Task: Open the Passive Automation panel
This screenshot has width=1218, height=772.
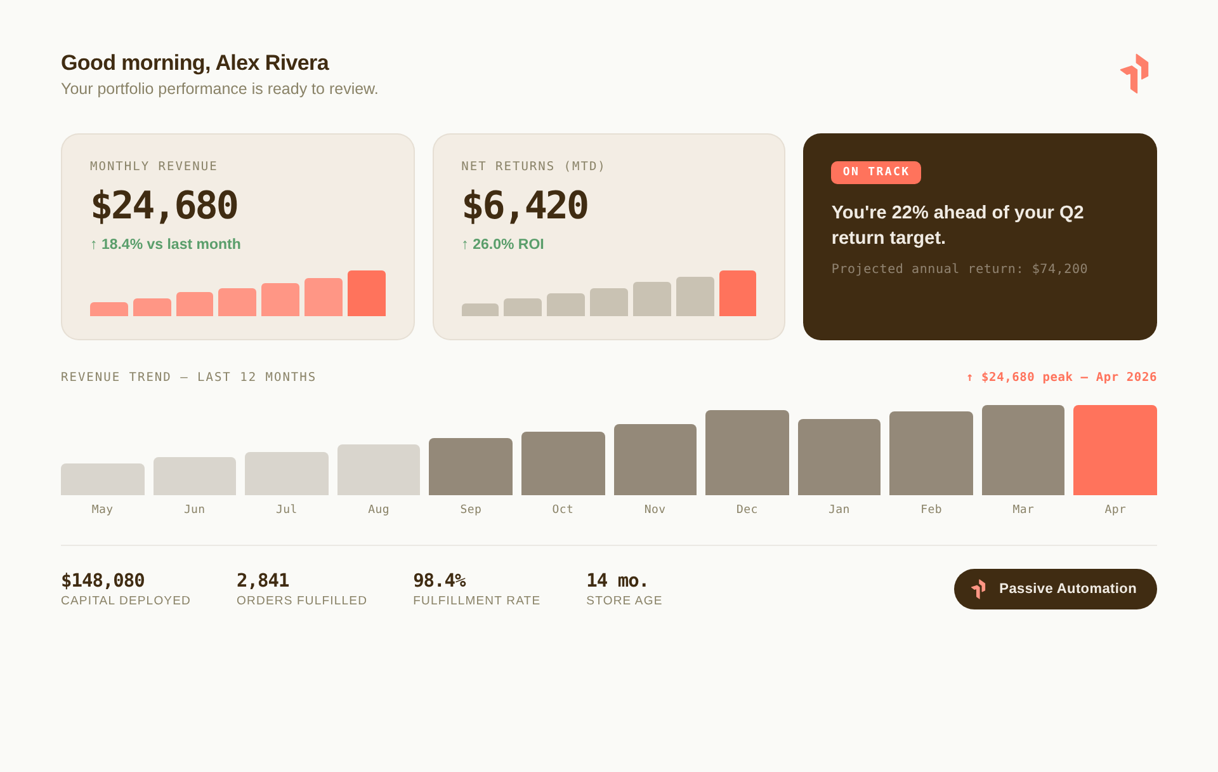Action: click(x=1055, y=589)
